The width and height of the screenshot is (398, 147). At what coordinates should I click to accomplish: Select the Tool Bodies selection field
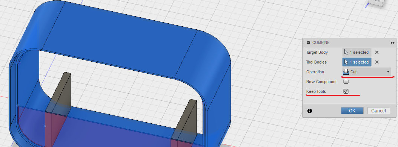pyautogui.click(x=357, y=62)
